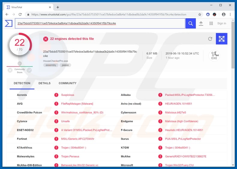Screen dimensions: 237x169
Task: Select the DETECTION tab
Action: point(22,83)
